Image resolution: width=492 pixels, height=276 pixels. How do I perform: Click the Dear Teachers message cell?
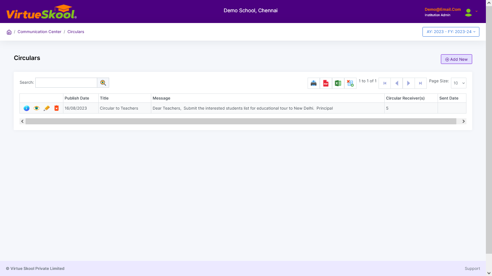click(x=268, y=108)
